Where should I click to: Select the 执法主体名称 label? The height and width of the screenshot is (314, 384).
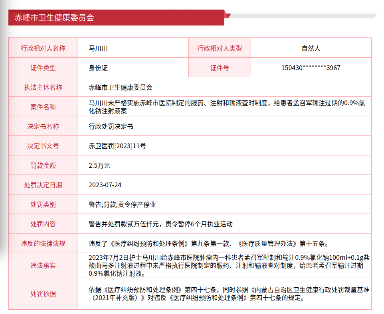click(43, 87)
